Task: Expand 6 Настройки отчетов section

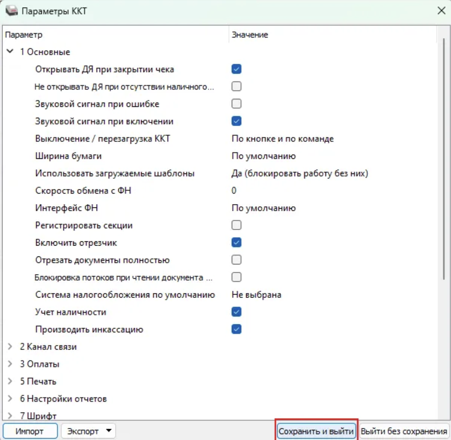Action: coord(10,399)
